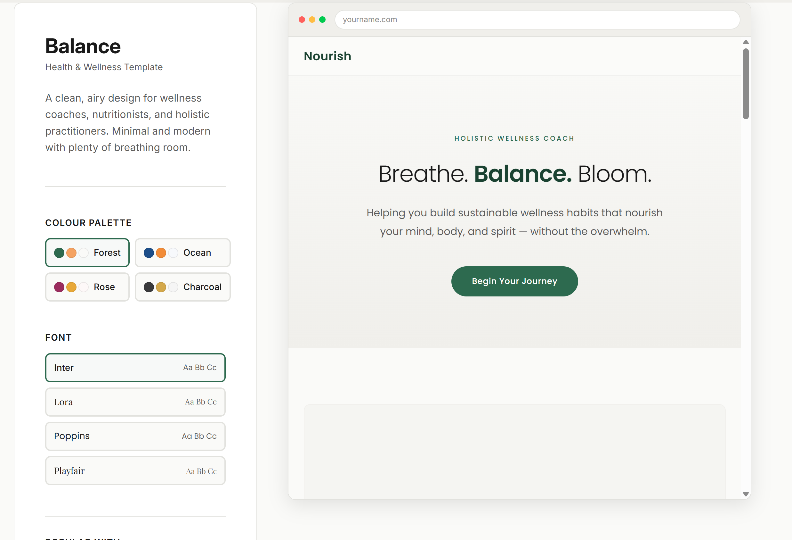Click the red traffic light dot in mockup
The image size is (792, 540).
pyautogui.click(x=302, y=20)
